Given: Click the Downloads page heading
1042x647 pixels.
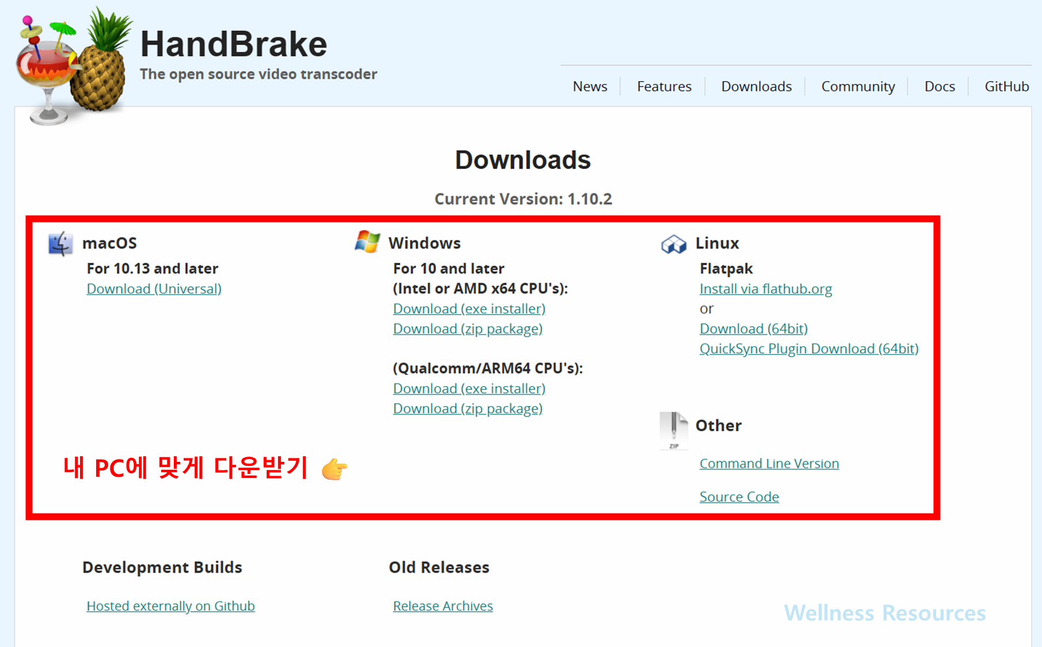Looking at the screenshot, I should [x=523, y=160].
